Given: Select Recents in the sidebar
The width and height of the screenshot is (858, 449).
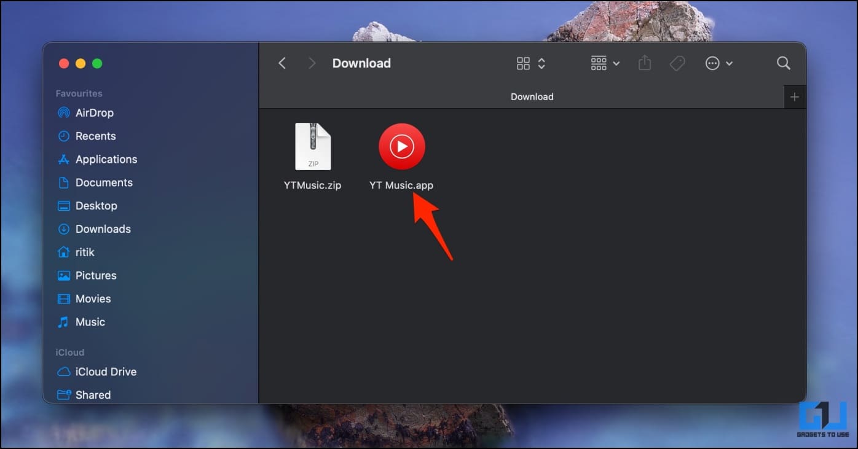Looking at the screenshot, I should [x=87, y=136].
